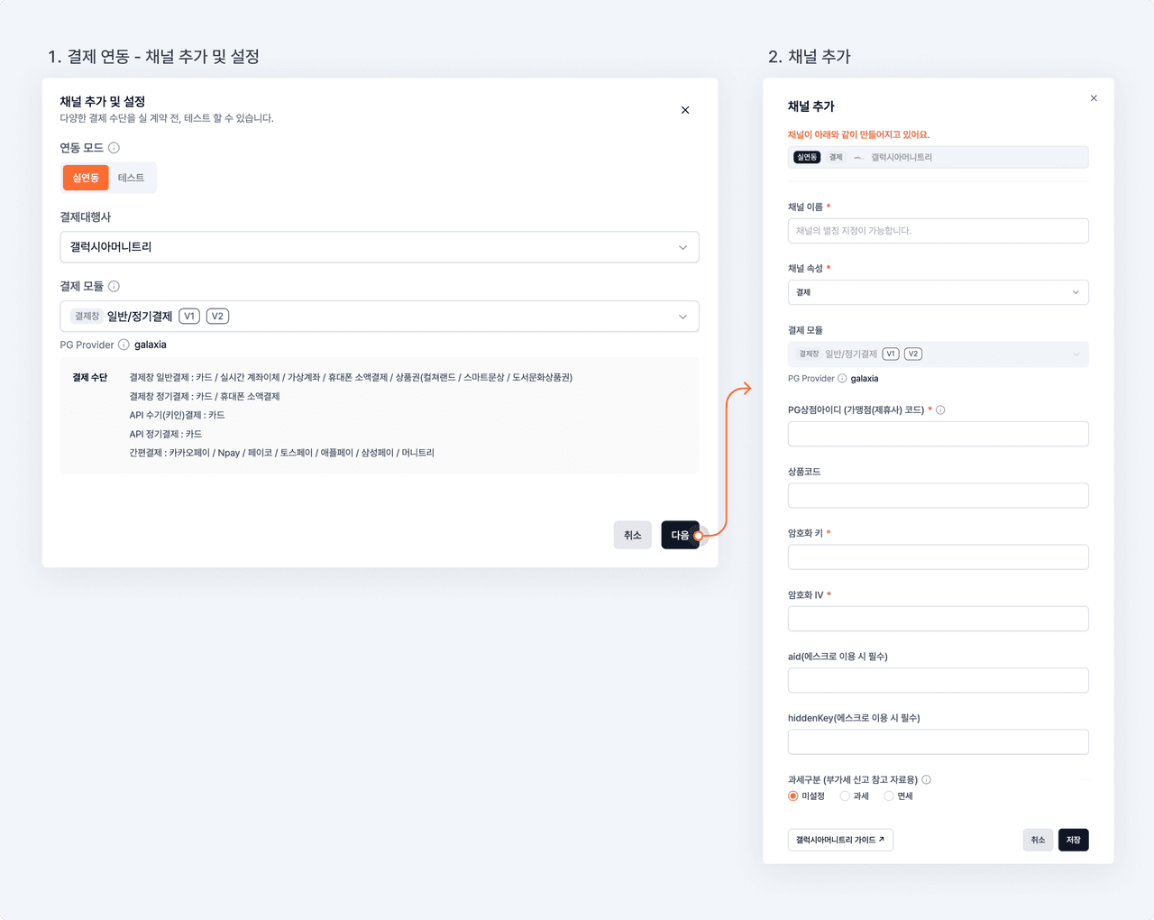This screenshot has width=1154, height=920.
Task: Click the 다음 button
Action: point(680,535)
